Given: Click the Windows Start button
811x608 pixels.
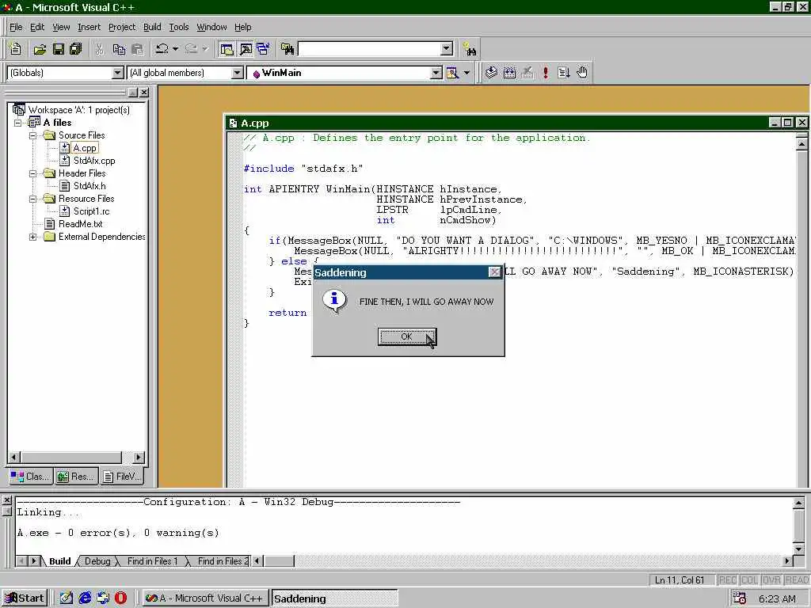Looking at the screenshot, I should (x=25, y=598).
